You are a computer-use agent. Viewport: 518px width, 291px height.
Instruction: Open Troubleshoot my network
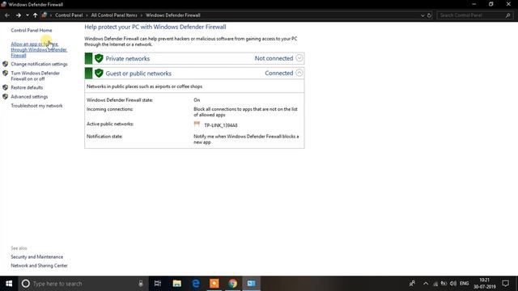pos(36,106)
